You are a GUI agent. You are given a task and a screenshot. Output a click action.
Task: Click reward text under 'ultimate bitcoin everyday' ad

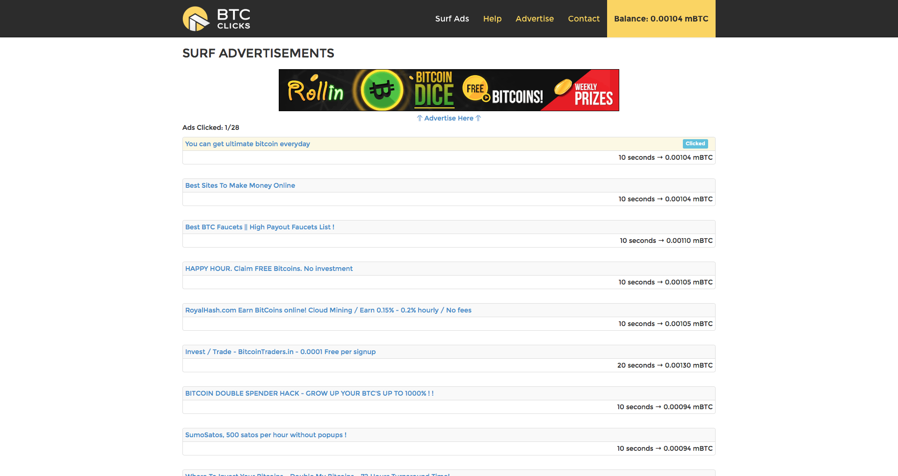(666, 157)
